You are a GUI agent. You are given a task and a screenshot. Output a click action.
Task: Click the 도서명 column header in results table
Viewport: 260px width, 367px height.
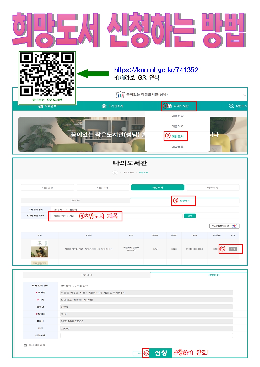(x=89, y=235)
